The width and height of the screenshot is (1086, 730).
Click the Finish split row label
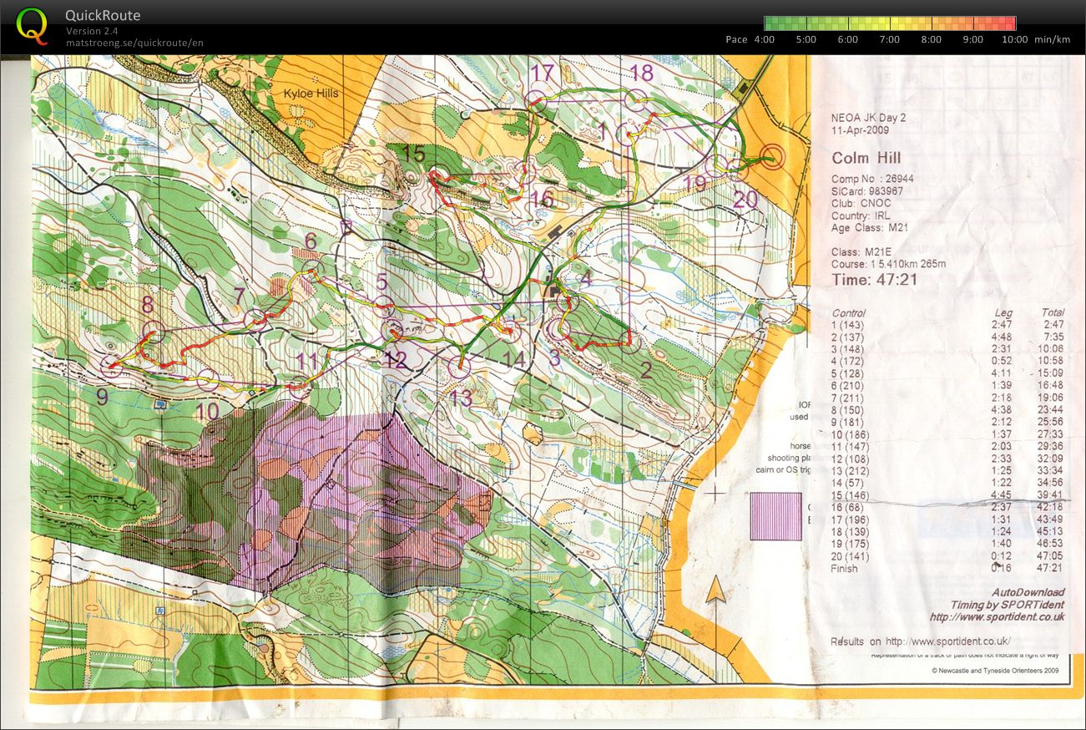844,569
